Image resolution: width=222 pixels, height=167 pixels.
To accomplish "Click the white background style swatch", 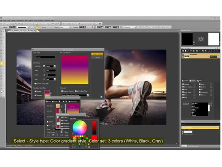I will point(214,39).
